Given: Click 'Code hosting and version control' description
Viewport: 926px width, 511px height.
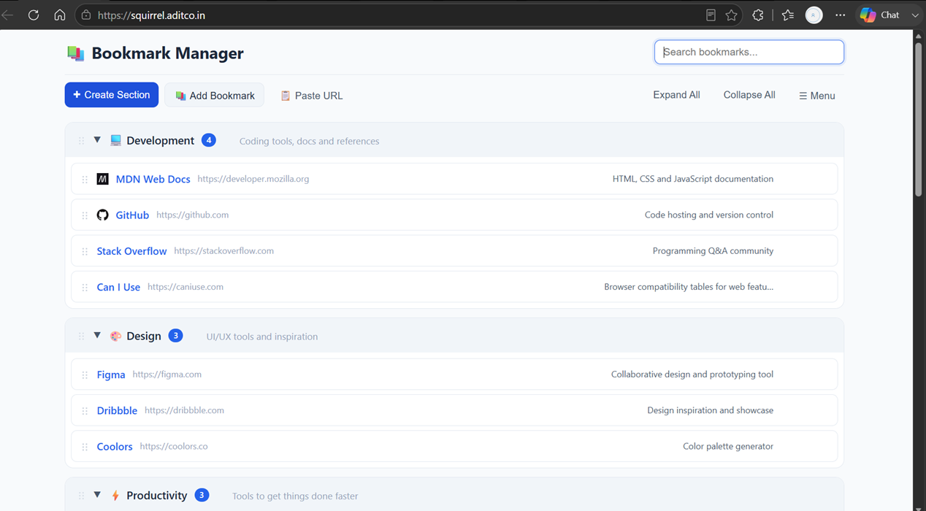Looking at the screenshot, I should 709,215.
